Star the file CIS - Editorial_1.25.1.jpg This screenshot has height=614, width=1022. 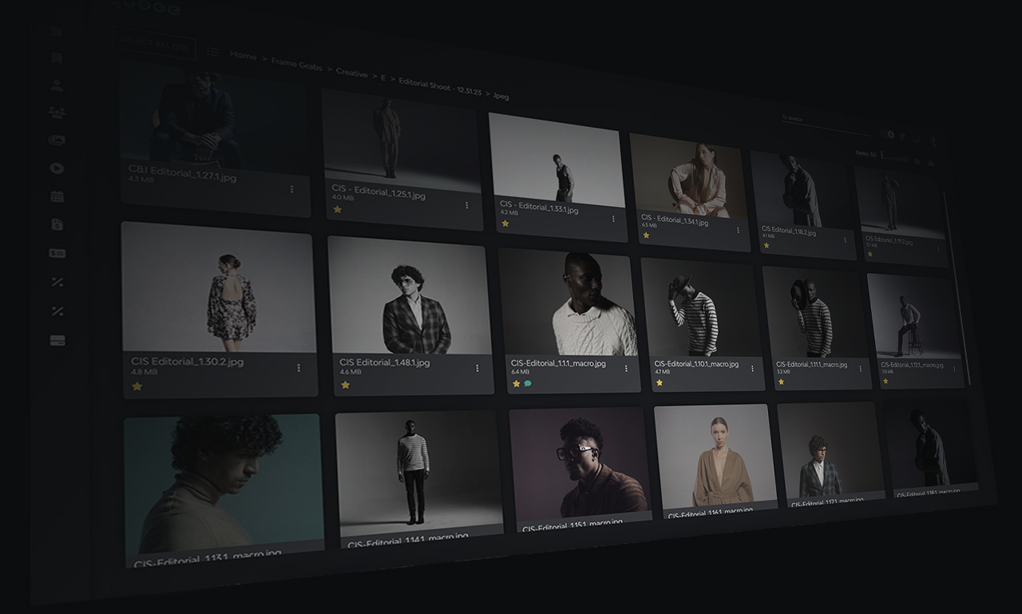point(337,209)
